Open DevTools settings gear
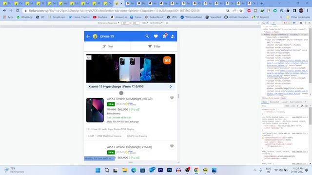 [301, 23]
